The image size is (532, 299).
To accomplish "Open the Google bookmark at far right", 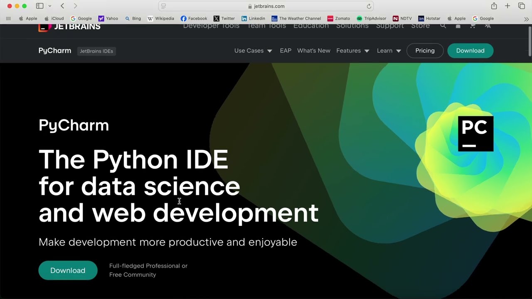I will pyautogui.click(x=483, y=18).
